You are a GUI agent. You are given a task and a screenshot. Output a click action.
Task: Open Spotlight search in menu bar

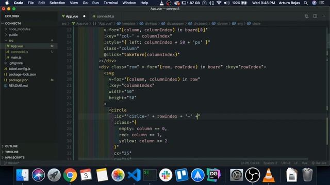tap(306, 3)
